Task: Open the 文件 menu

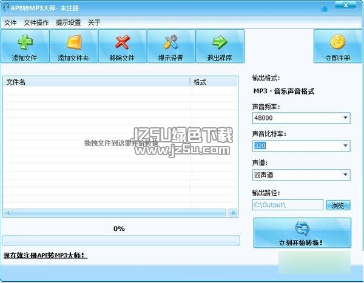Action: coord(10,23)
